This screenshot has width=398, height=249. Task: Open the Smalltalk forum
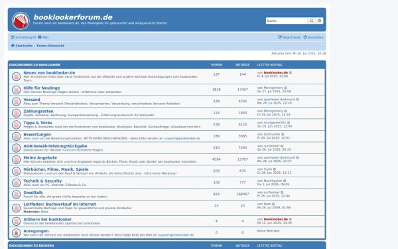coord(33,193)
